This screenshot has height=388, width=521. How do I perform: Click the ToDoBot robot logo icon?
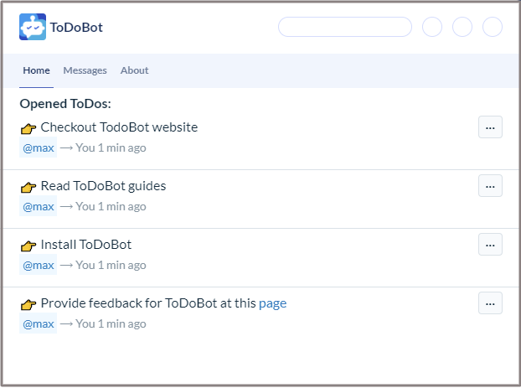point(33,27)
